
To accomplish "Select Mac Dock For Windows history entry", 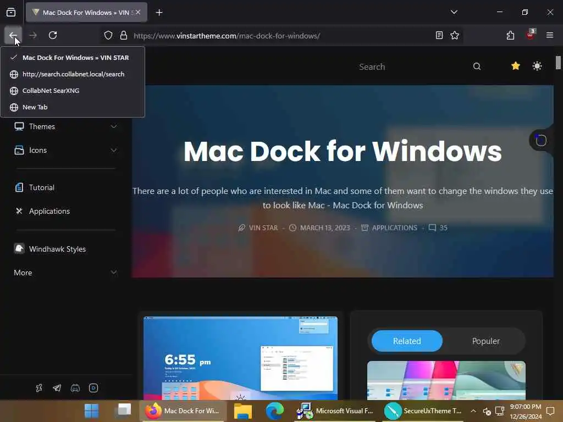I will 73,58.
